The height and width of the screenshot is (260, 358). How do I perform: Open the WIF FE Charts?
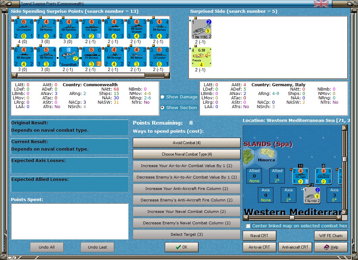point(331,236)
